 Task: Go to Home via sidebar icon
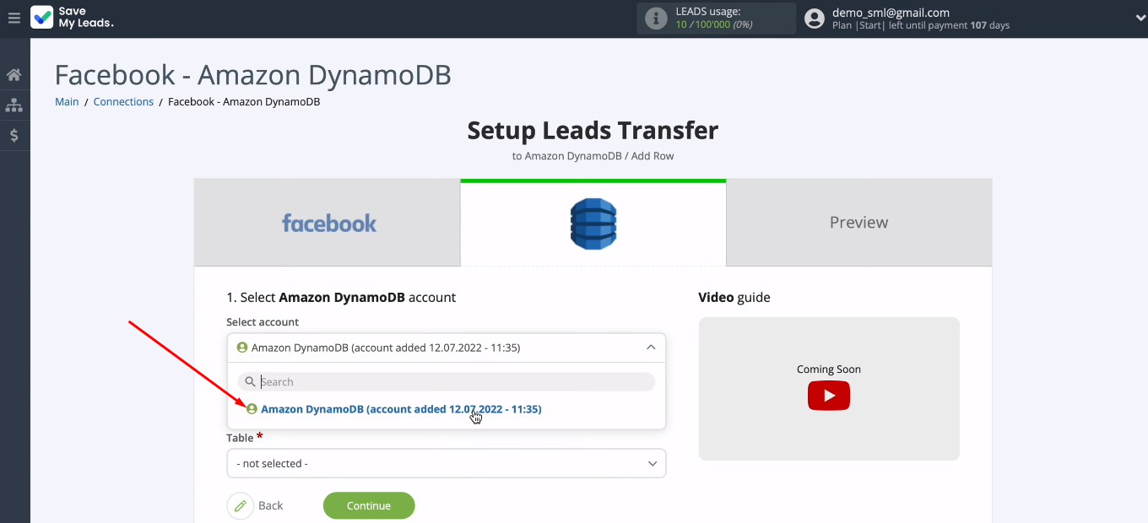tap(14, 75)
